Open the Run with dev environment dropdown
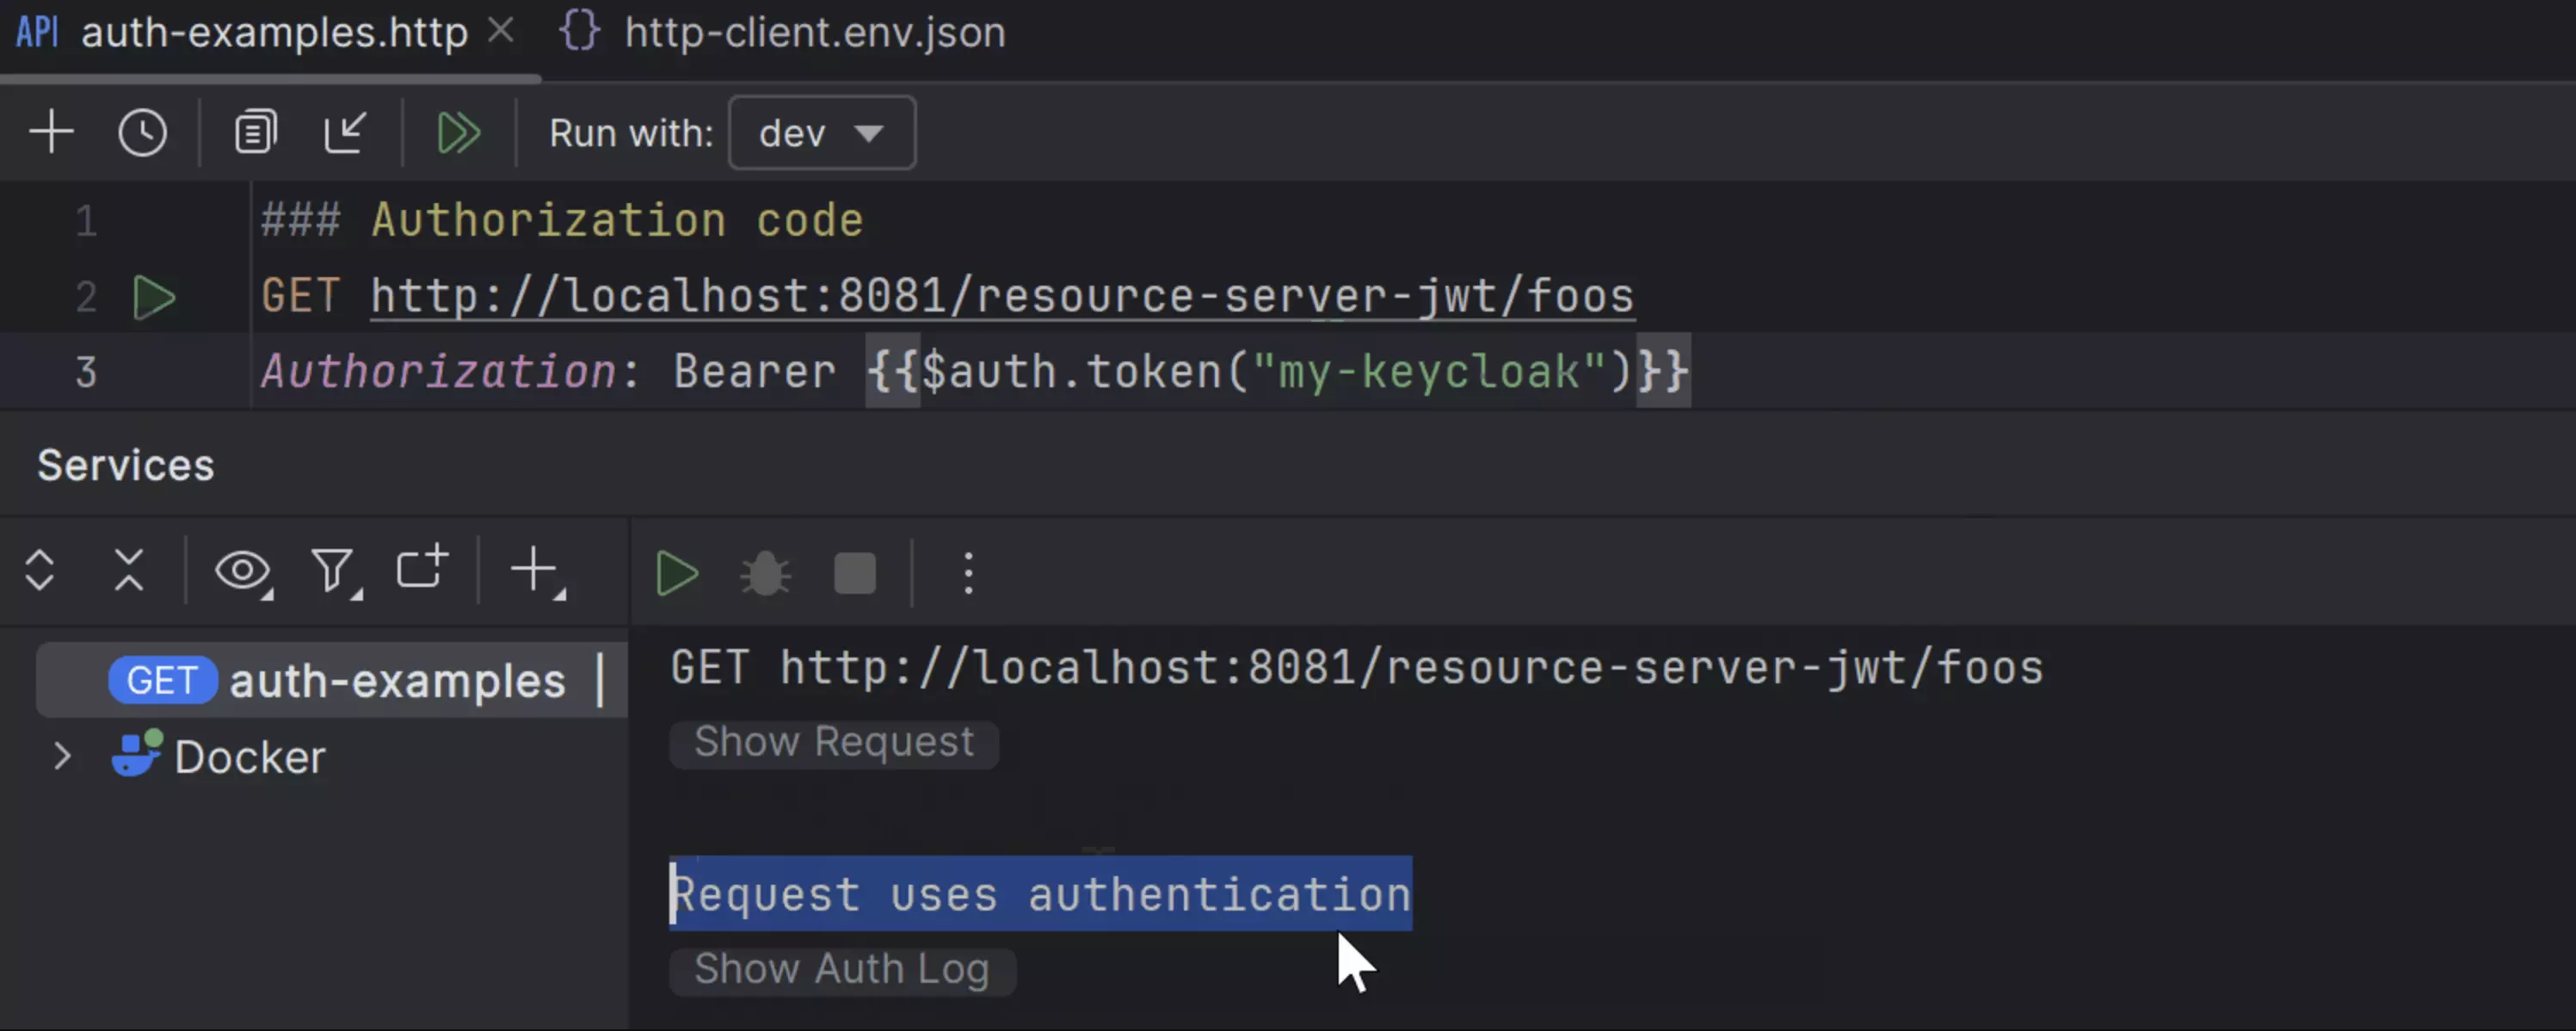 point(821,132)
